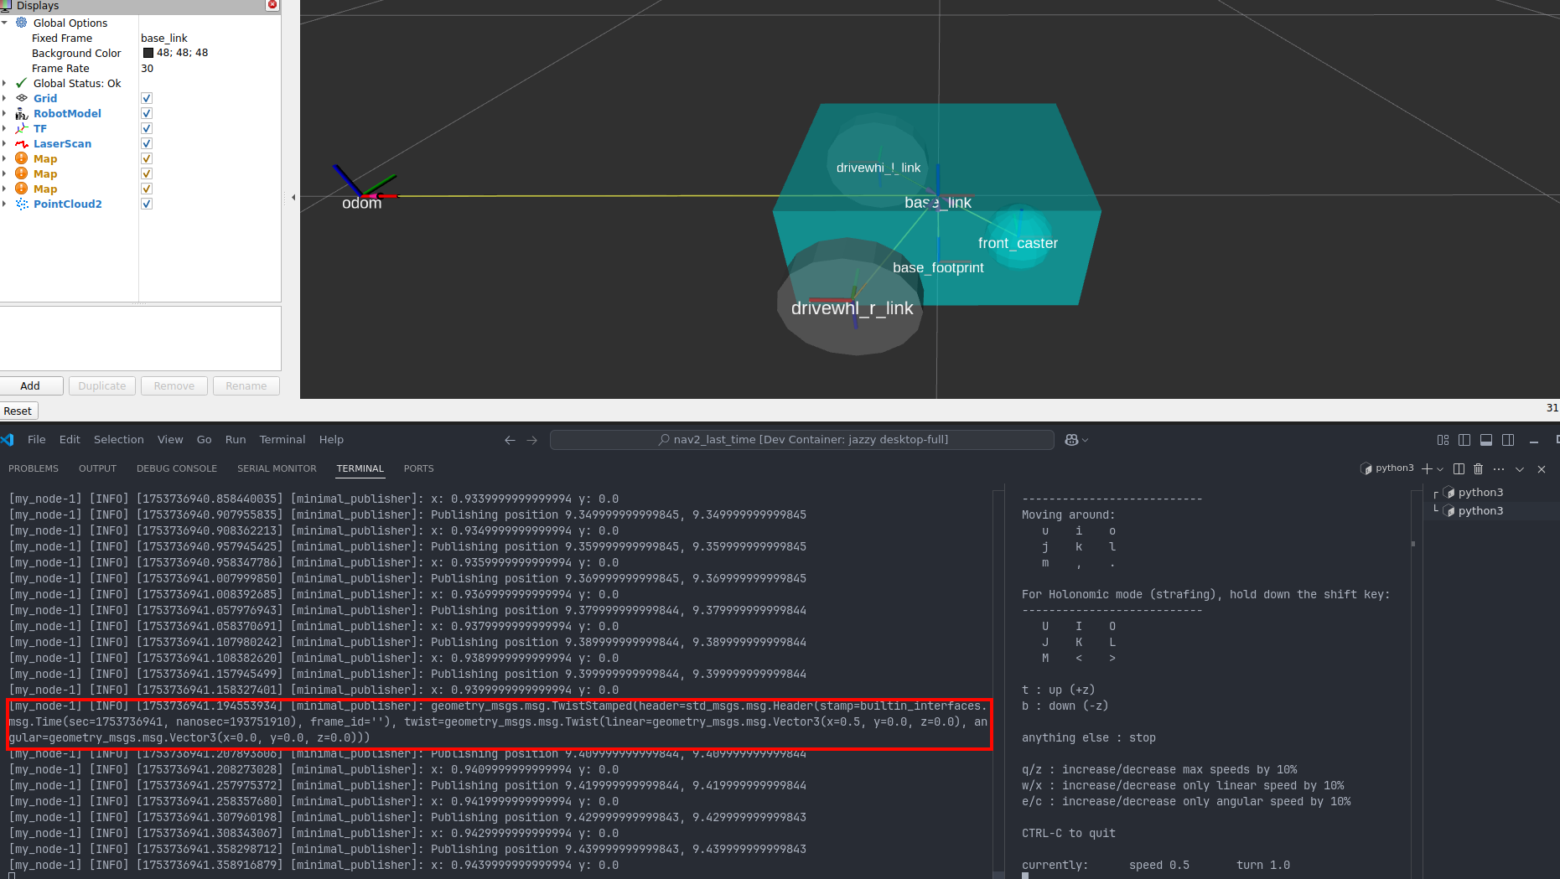Click the red LaserScan display icon
This screenshot has width=1560, height=879.
tap(22, 143)
